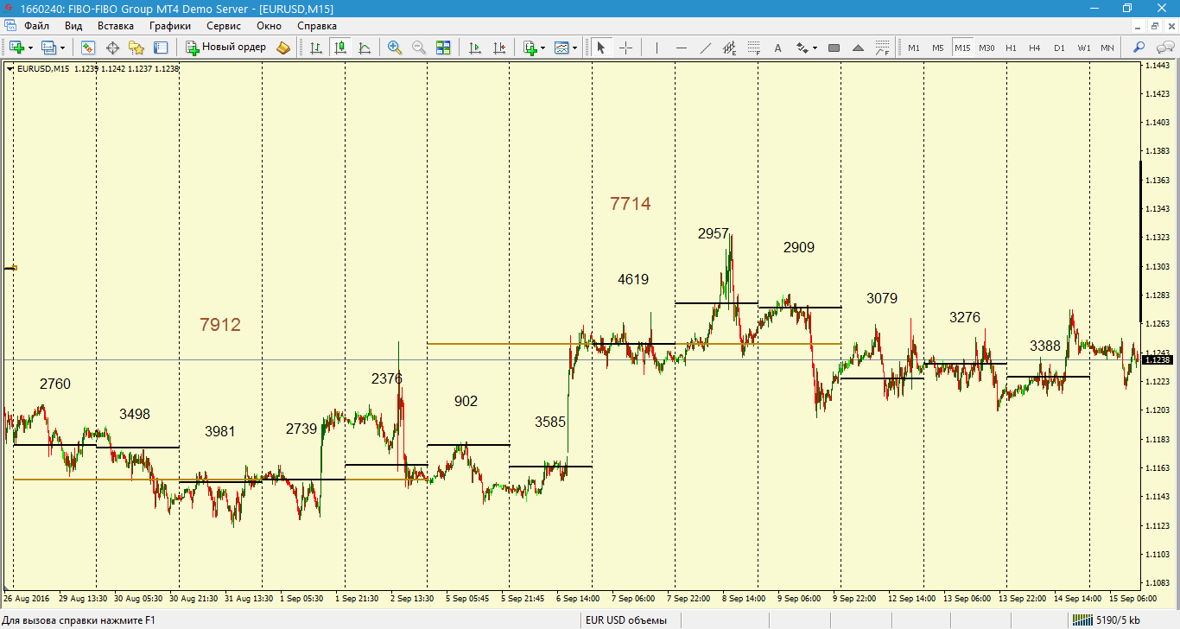
Task: Zoom out on the chart
Action: click(x=419, y=48)
